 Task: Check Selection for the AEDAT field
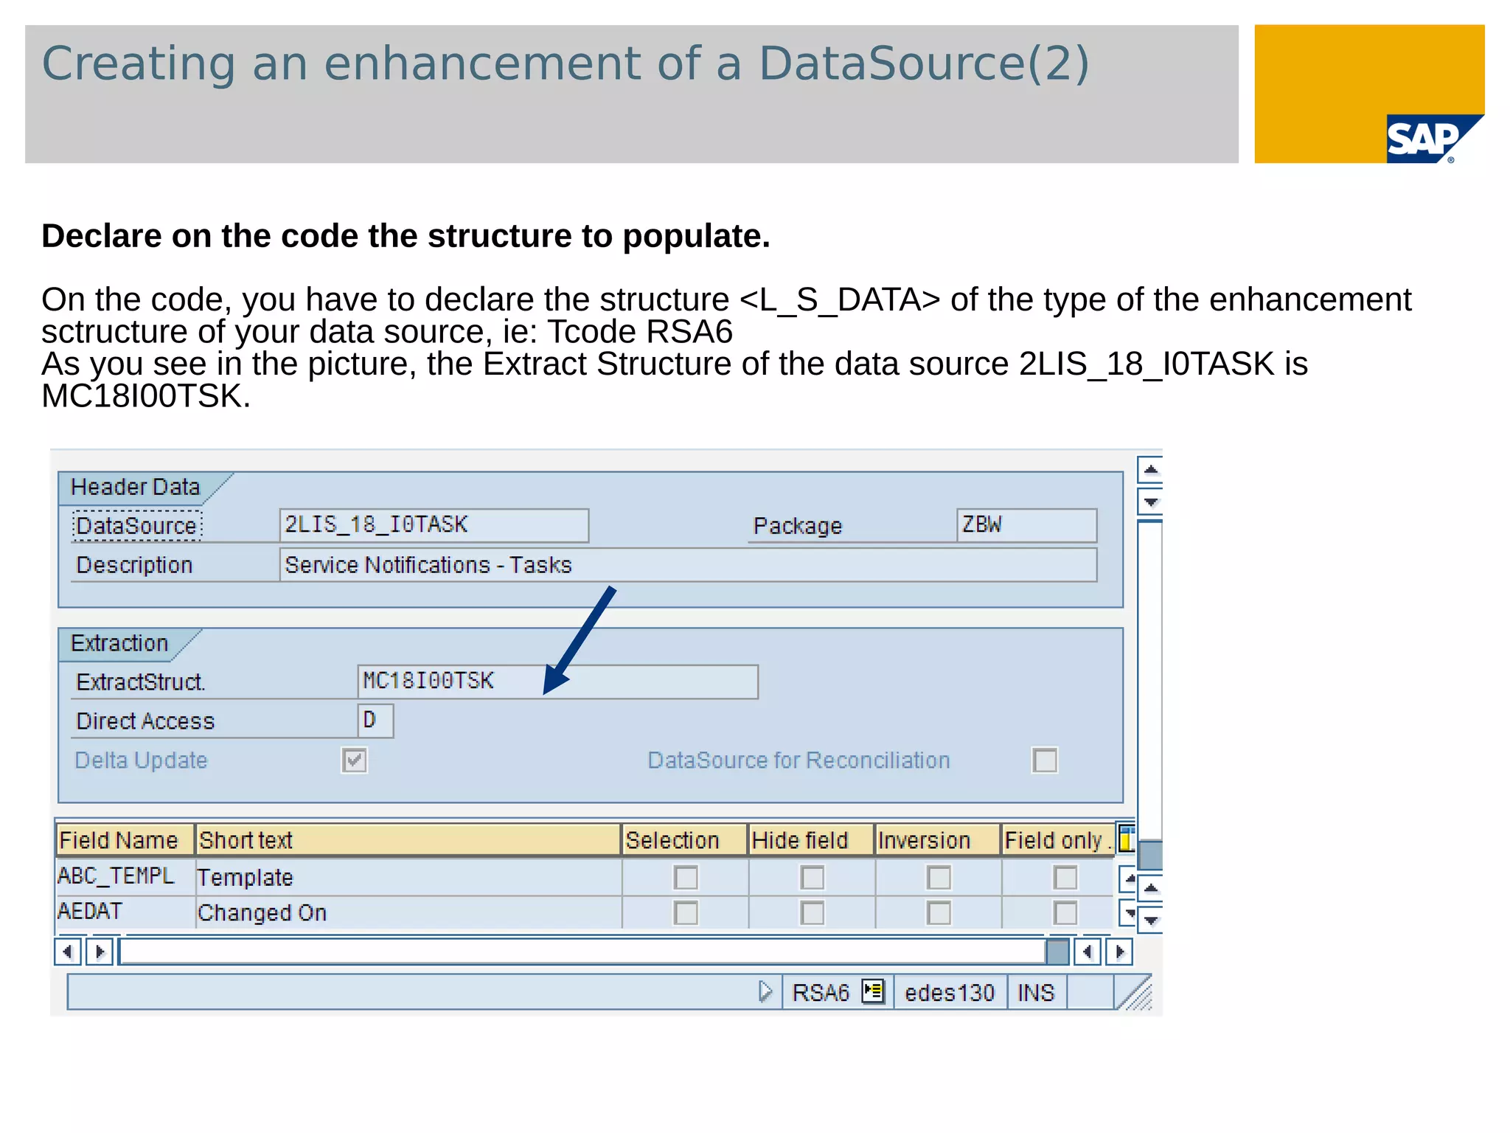[x=686, y=913]
